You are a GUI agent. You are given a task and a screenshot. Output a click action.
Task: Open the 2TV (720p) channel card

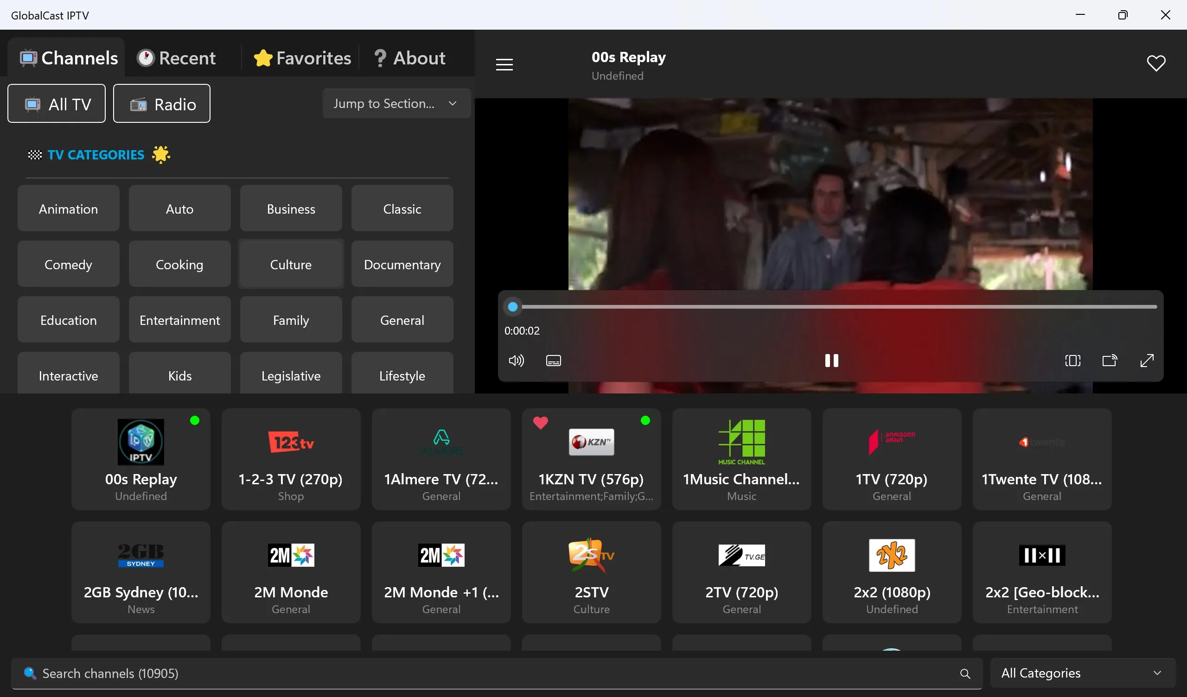tap(741, 572)
